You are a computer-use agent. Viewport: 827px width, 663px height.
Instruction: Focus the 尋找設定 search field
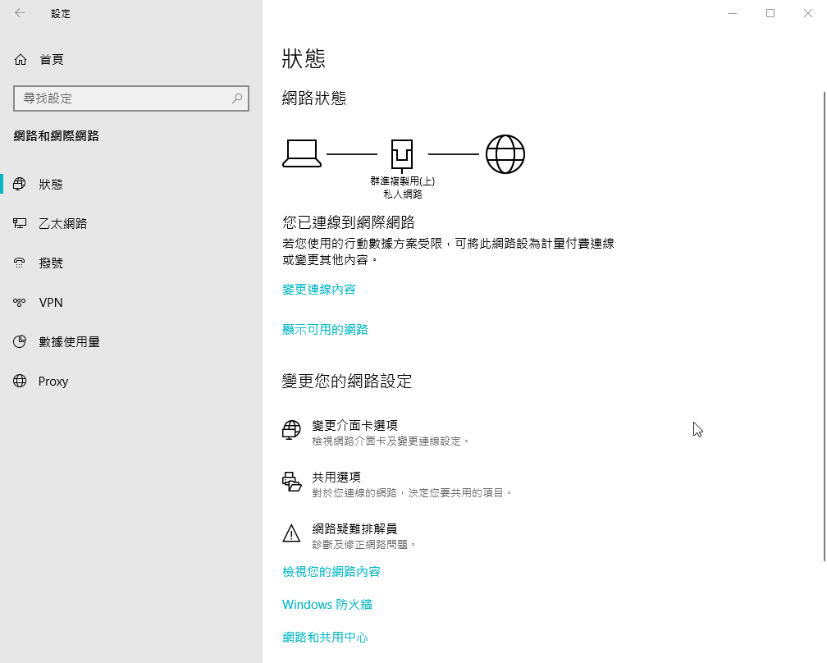click(x=130, y=98)
